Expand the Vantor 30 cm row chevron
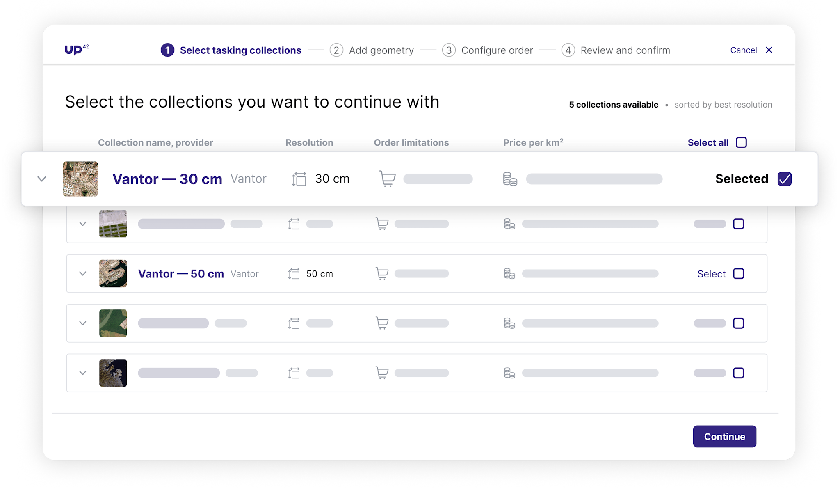 tap(42, 179)
